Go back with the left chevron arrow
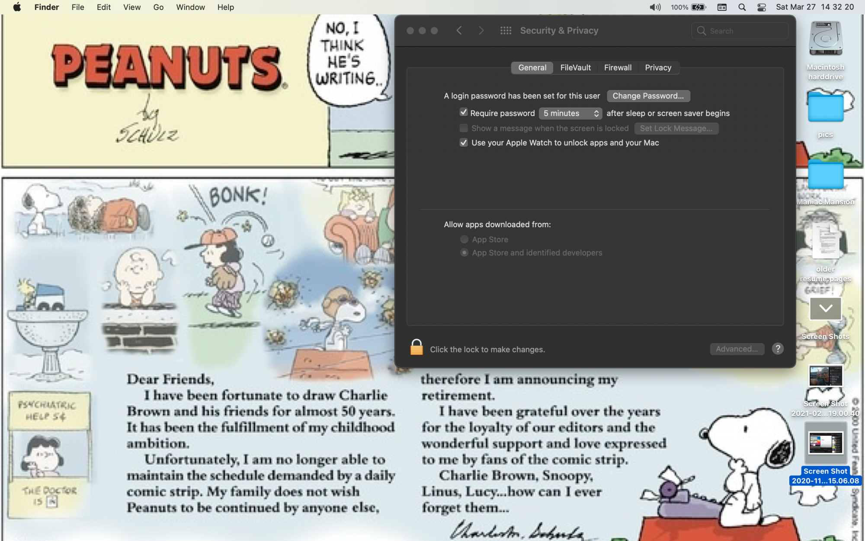 coord(459,31)
